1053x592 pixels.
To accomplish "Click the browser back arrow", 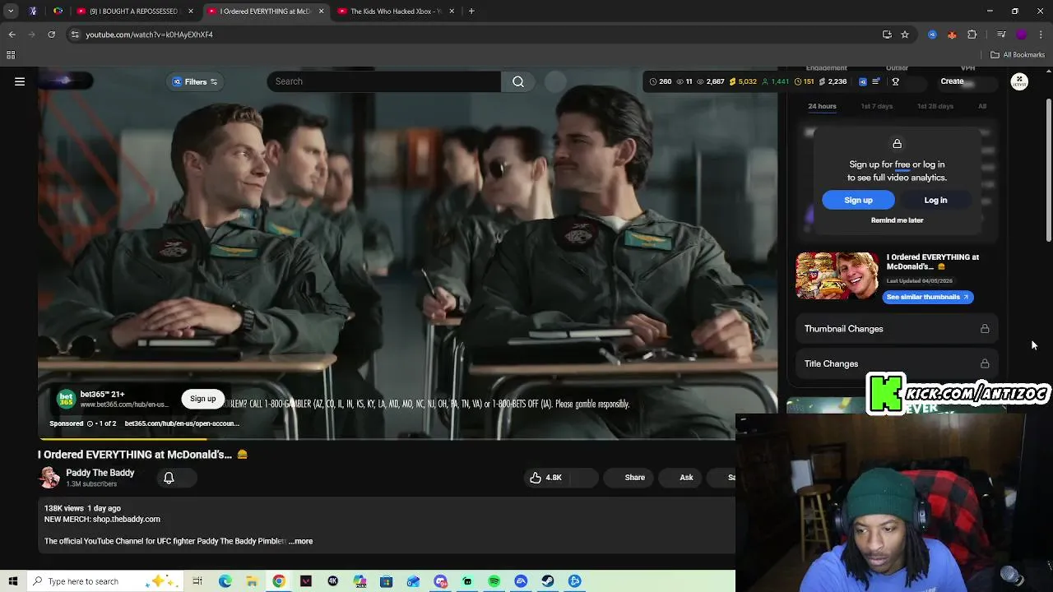I will tap(12, 35).
